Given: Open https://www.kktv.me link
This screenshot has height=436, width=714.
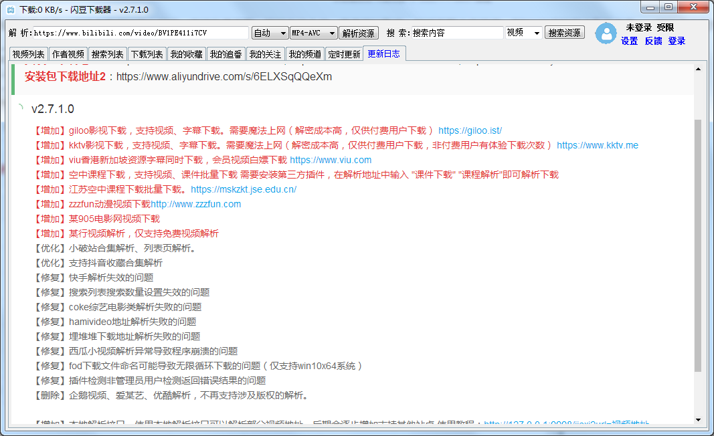Looking at the screenshot, I should point(598,145).
